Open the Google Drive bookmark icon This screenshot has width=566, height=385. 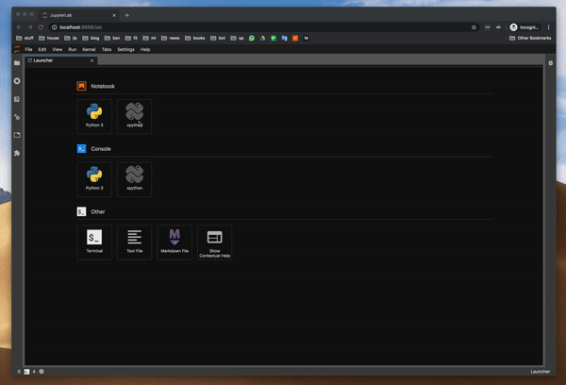pos(263,38)
